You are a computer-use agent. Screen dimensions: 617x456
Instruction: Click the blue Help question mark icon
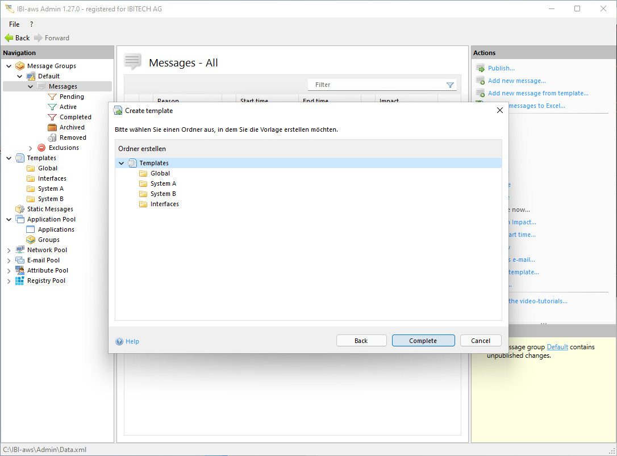[x=119, y=341]
